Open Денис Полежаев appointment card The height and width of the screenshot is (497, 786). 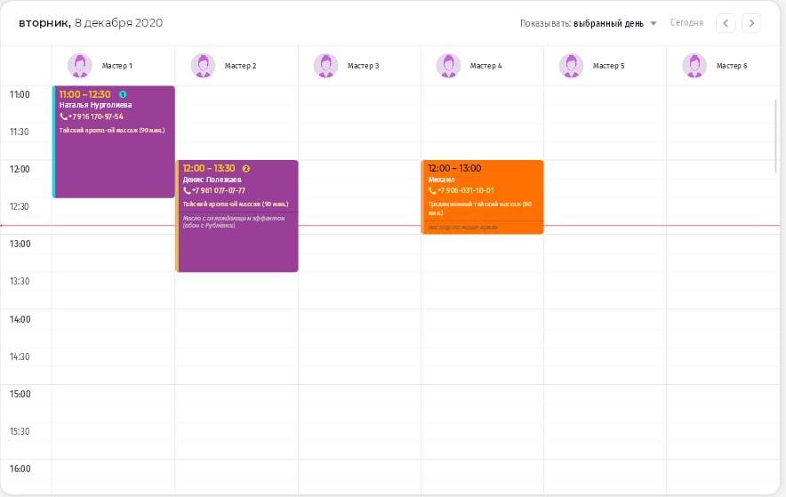coord(237,216)
